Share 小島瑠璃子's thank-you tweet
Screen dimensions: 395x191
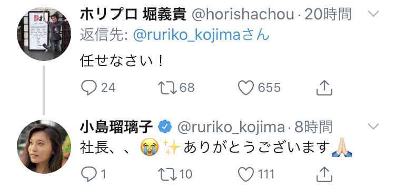click(324, 174)
